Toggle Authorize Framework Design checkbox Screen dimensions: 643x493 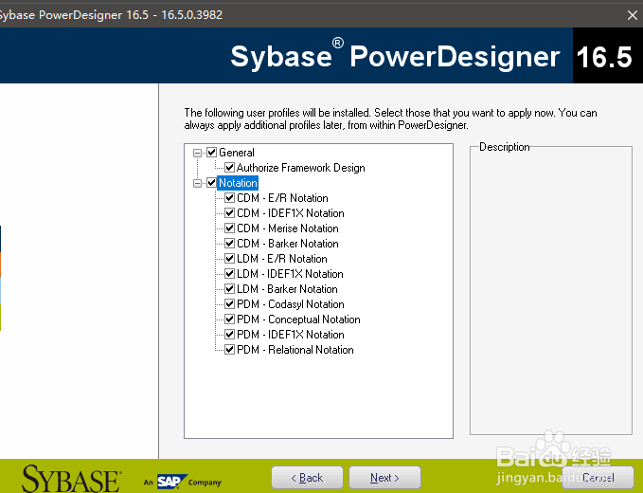(229, 168)
